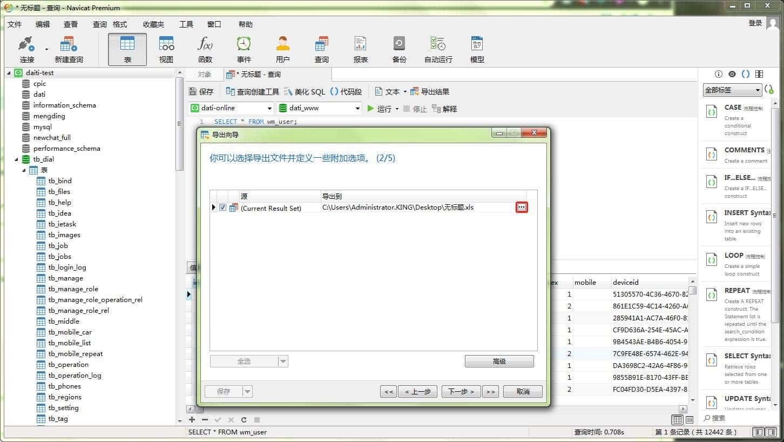Click the 下一步 (Next) button
Viewport: 784px width, 442px height.
click(x=461, y=391)
